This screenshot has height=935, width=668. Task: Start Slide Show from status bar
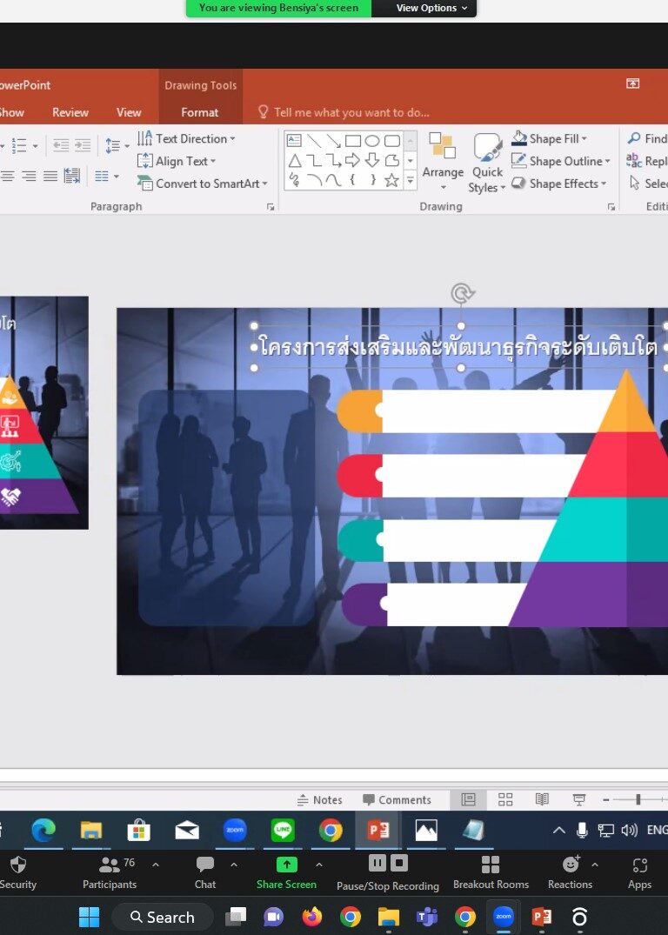pos(578,799)
